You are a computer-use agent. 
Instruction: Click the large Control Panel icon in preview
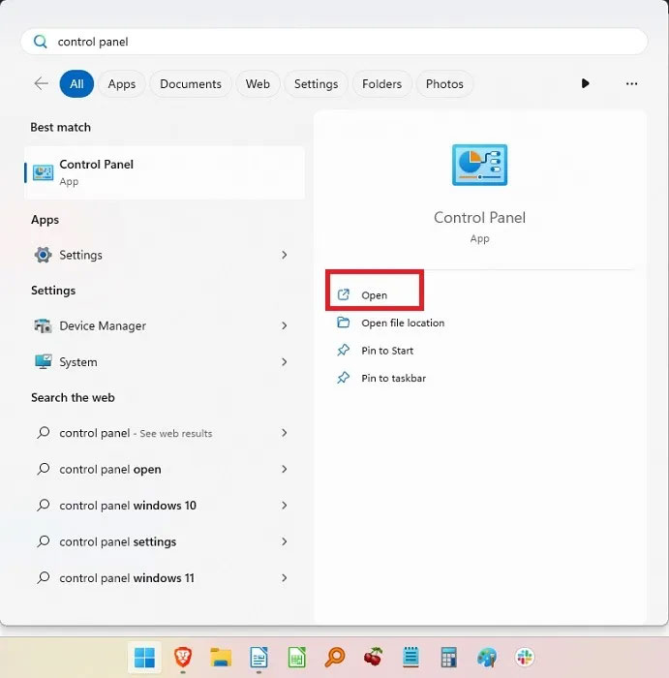click(x=479, y=166)
